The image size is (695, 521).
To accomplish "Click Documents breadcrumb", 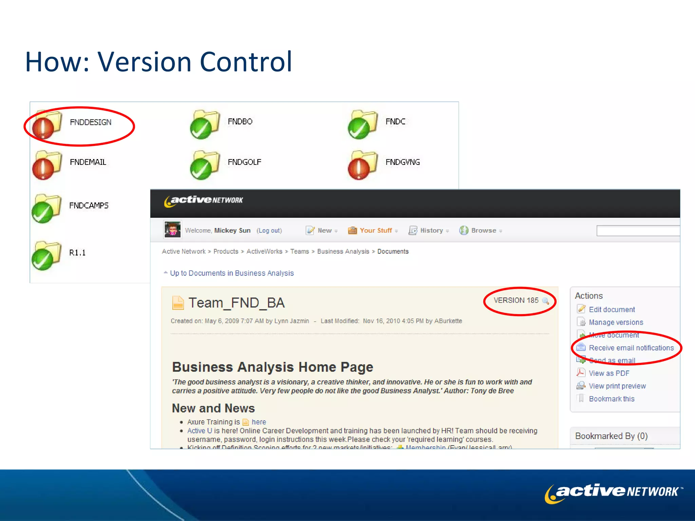I will pos(393,251).
